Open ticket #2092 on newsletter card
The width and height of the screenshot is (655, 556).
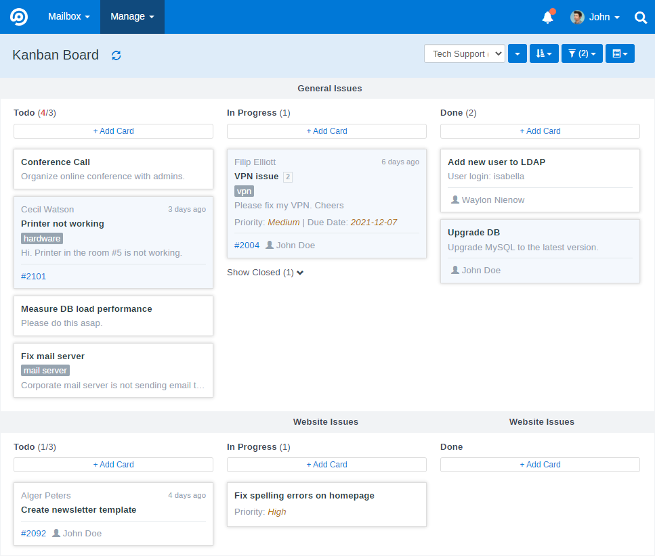[33, 533]
